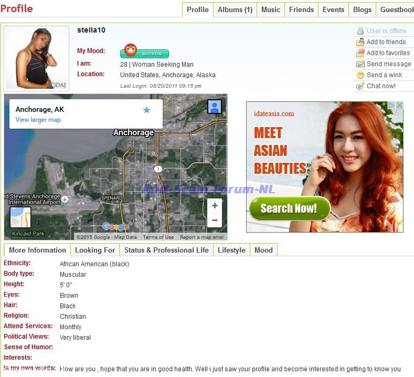The image size is (414, 377).
Task: Open the Looking For tab
Action: [95, 250]
